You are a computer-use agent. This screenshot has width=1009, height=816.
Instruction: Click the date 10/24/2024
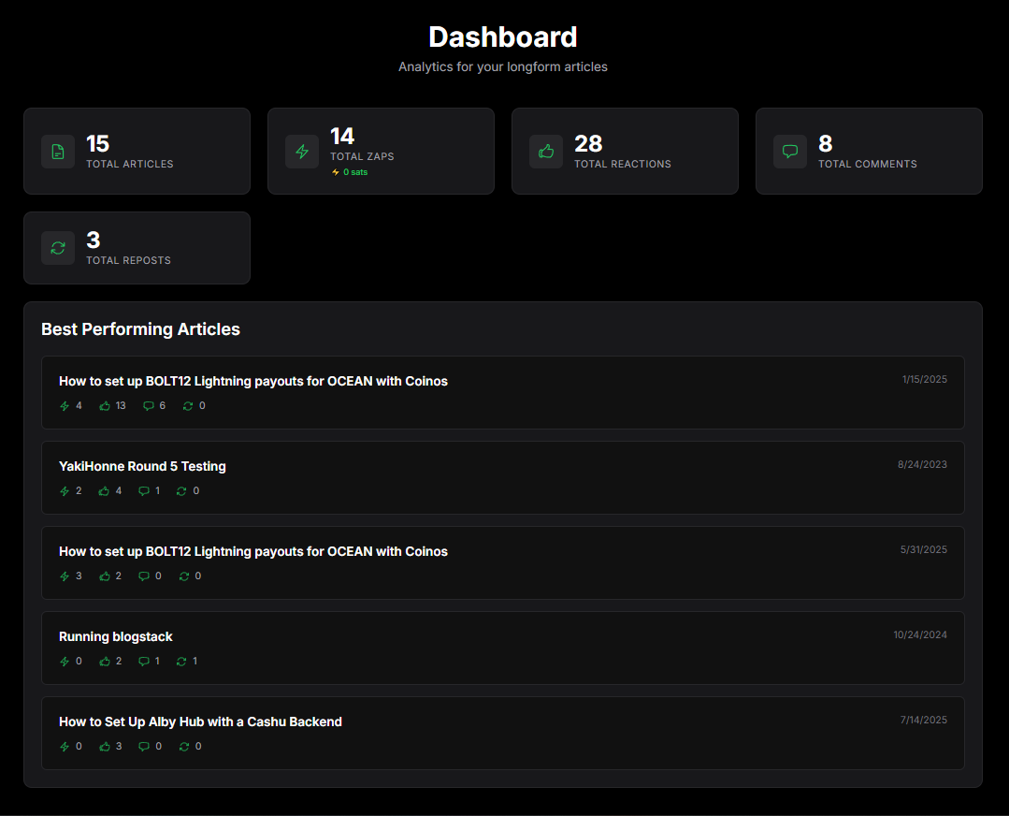click(920, 635)
